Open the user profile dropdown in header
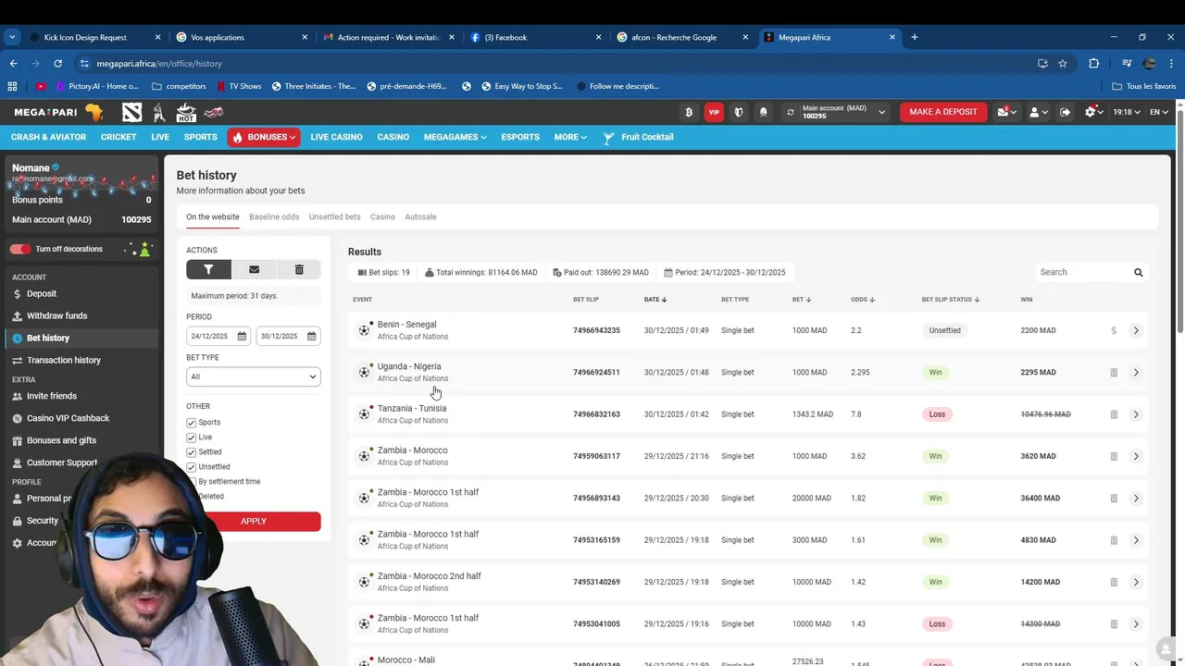1185x666 pixels. coord(1039,112)
